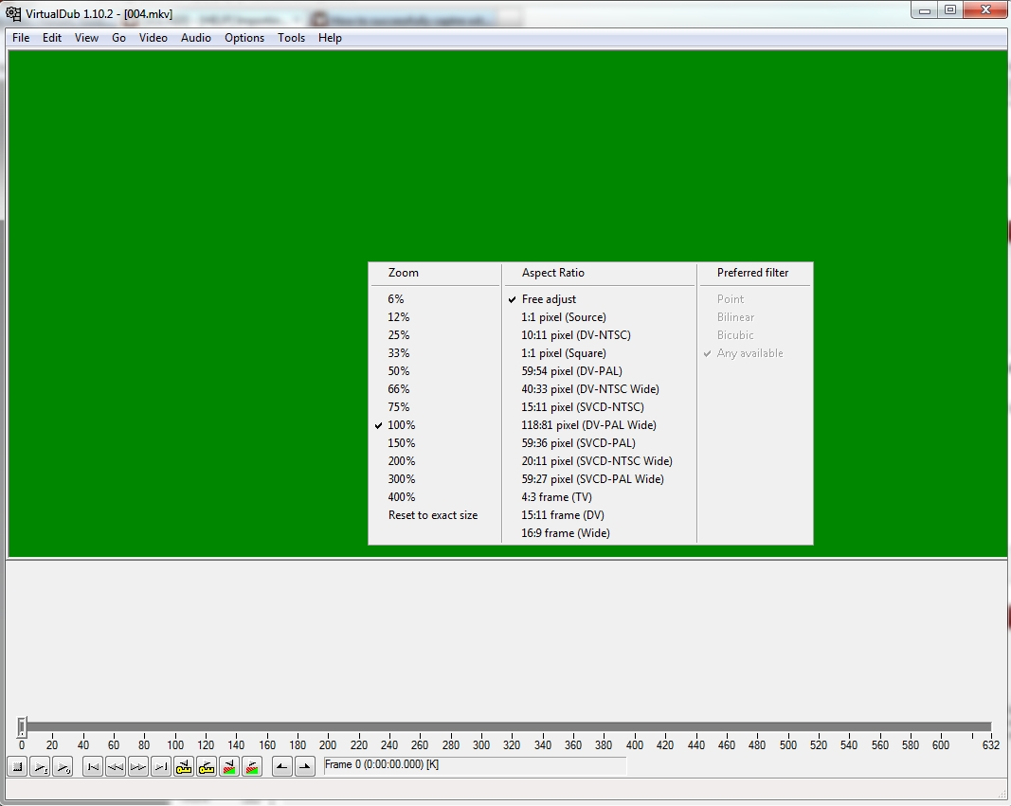The height and width of the screenshot is (806, 1011).
Task: Click the Stop playback button
Action: (17, 767)
